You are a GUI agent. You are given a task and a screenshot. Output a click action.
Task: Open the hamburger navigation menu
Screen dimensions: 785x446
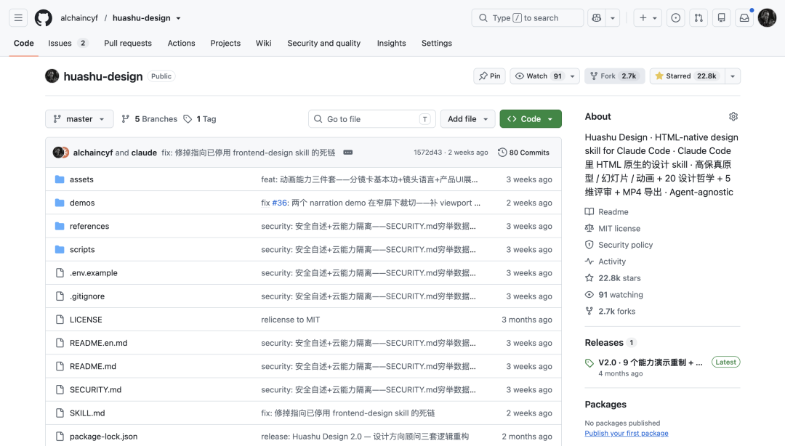18,18
